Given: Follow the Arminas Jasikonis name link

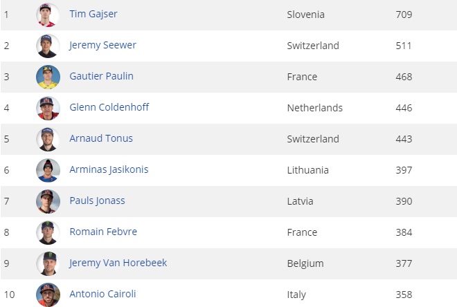Looking at the screenshot, I should [109, 169].
